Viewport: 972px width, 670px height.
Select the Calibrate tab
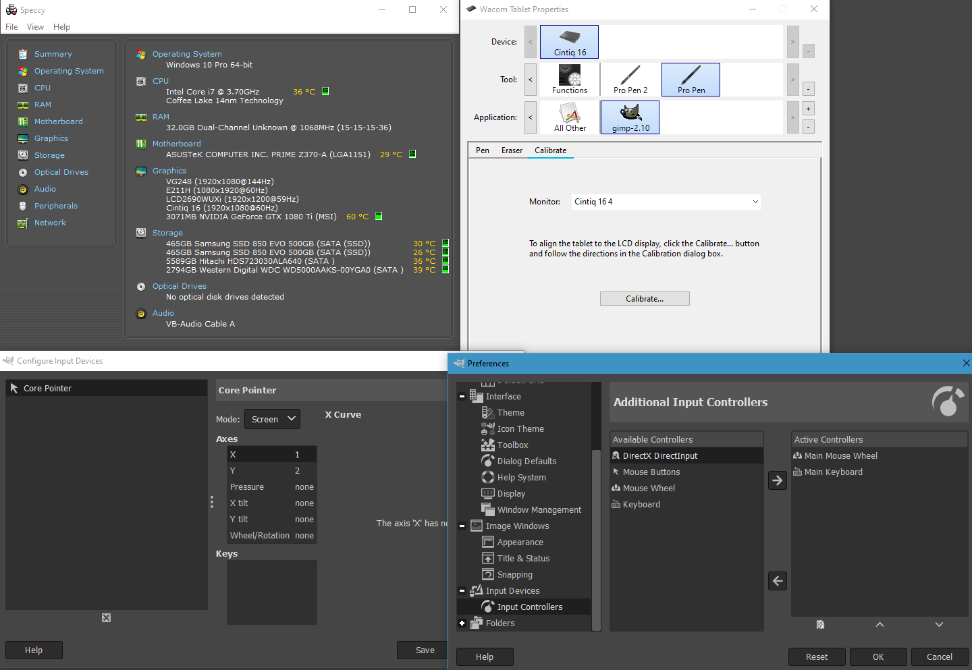pos(551,150)
